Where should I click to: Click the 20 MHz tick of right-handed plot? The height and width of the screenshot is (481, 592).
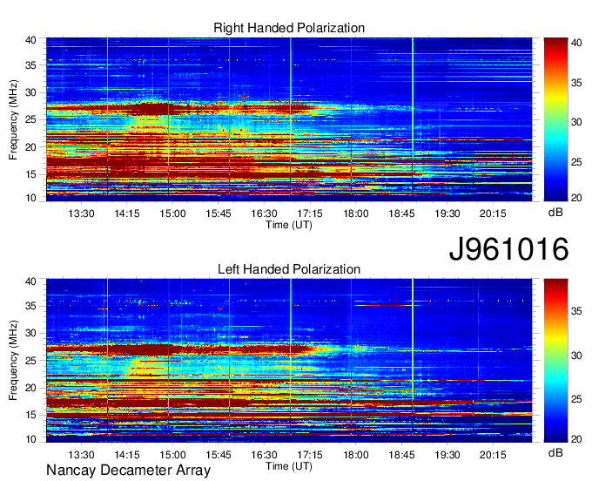tap(30, 147)
